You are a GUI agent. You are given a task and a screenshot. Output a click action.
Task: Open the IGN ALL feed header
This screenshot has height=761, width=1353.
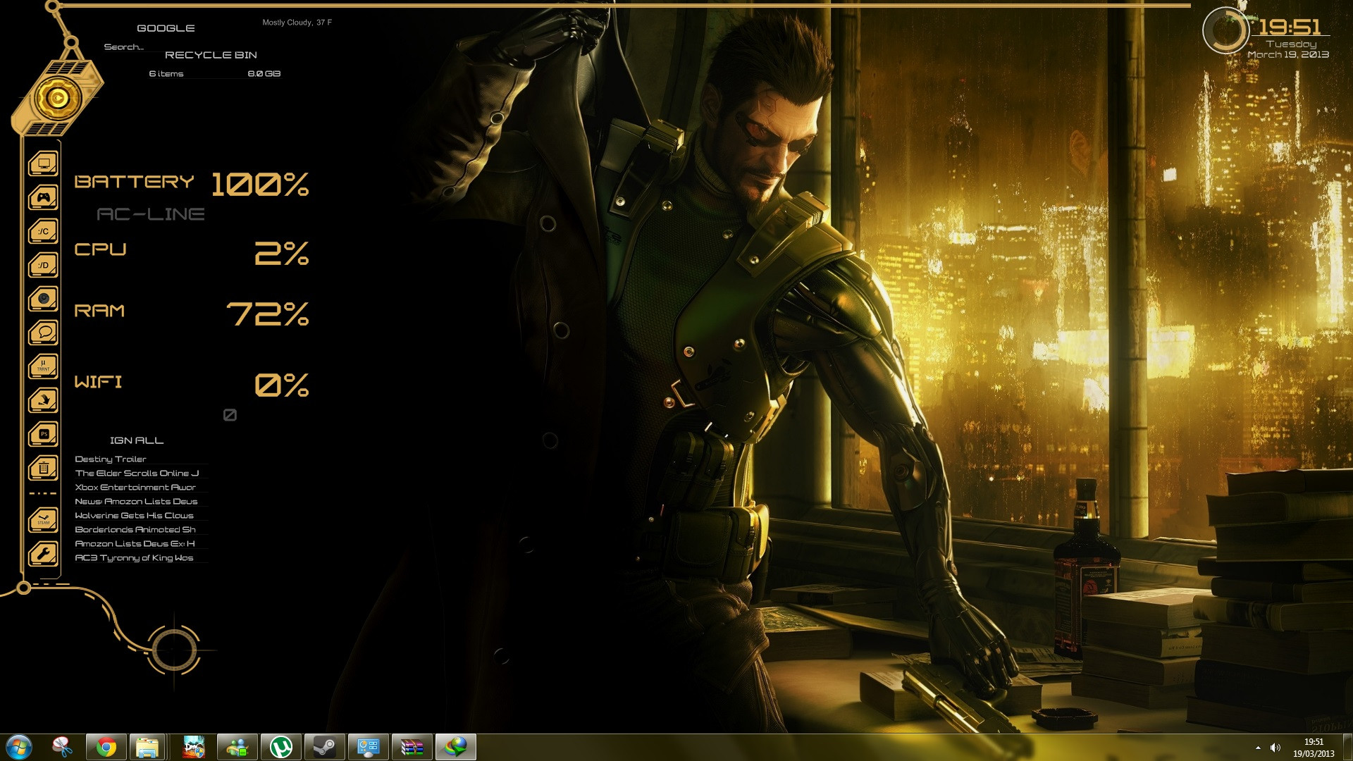click(137, 440)
